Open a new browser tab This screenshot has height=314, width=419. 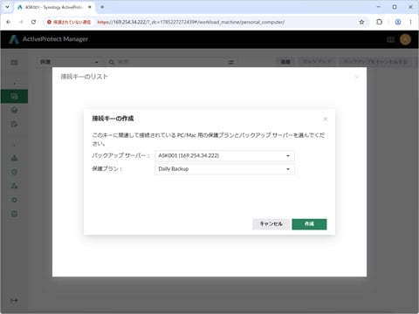(102, 7)
